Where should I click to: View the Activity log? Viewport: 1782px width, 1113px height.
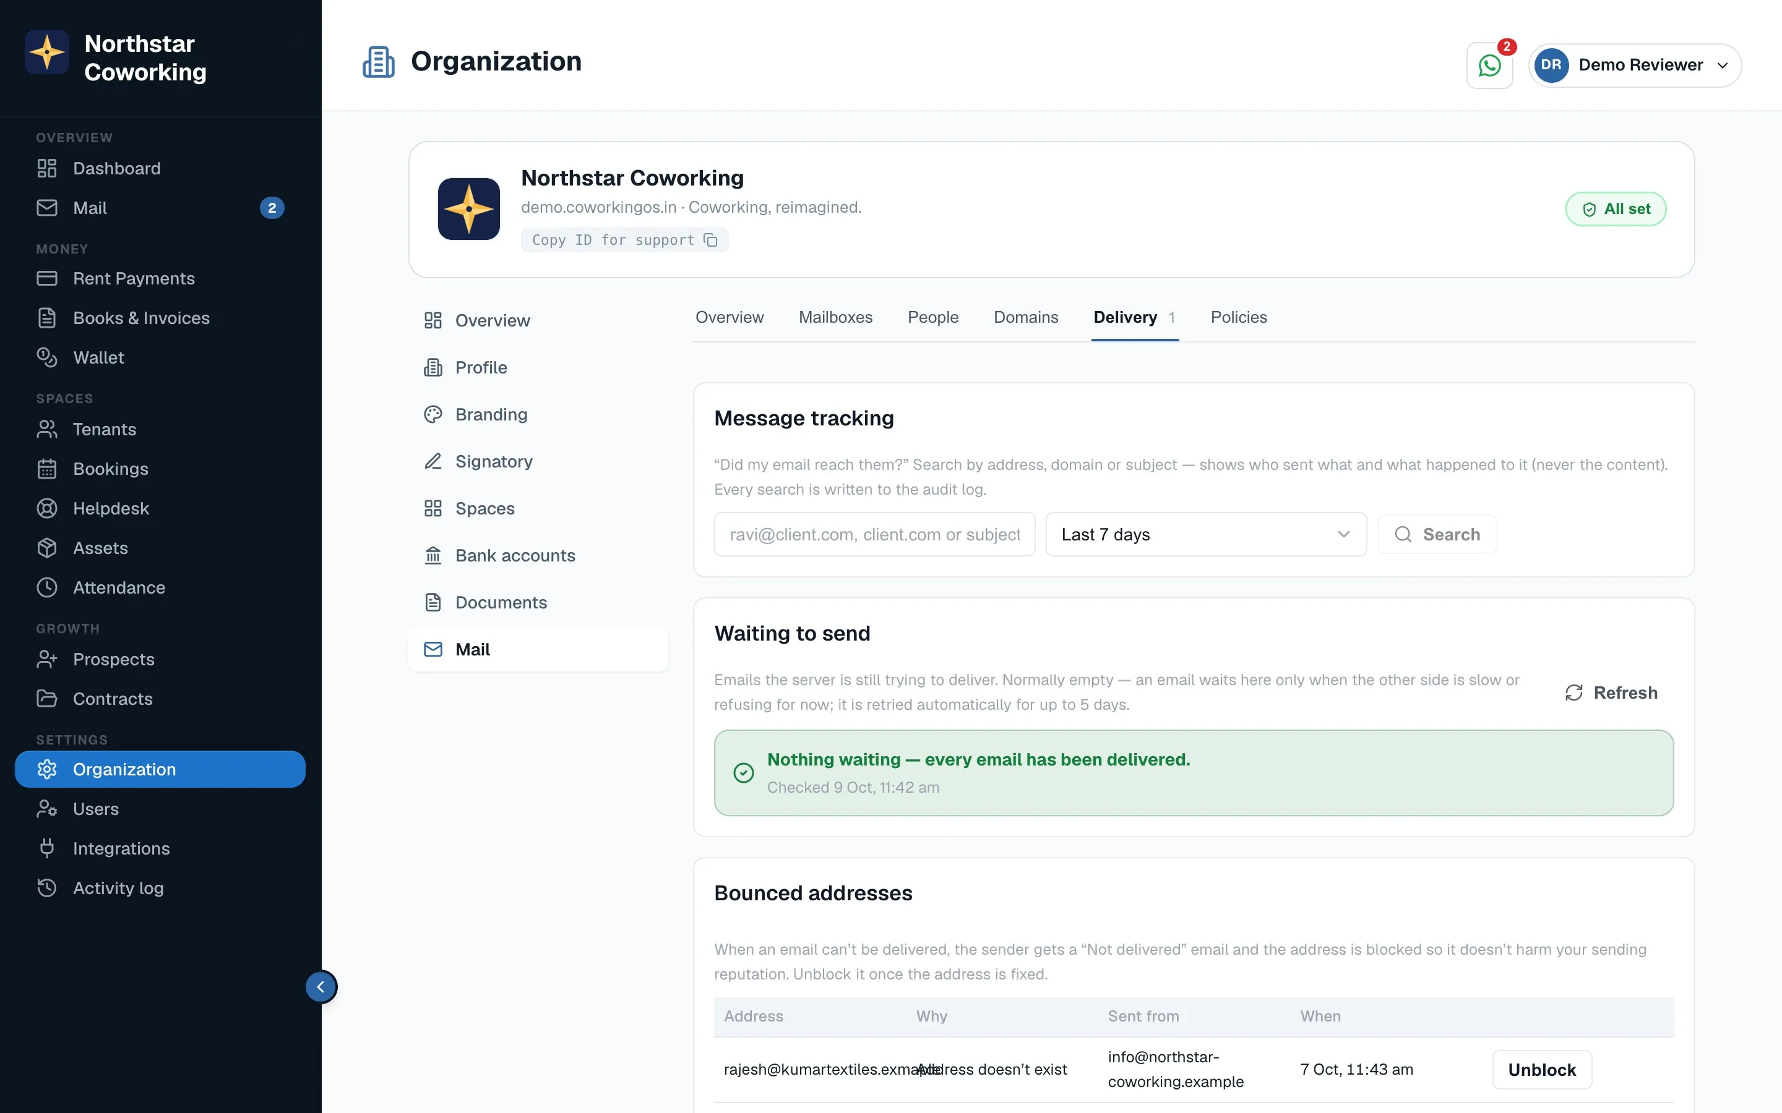coord(160,889)
